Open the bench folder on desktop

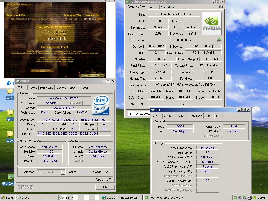(10, 94)
